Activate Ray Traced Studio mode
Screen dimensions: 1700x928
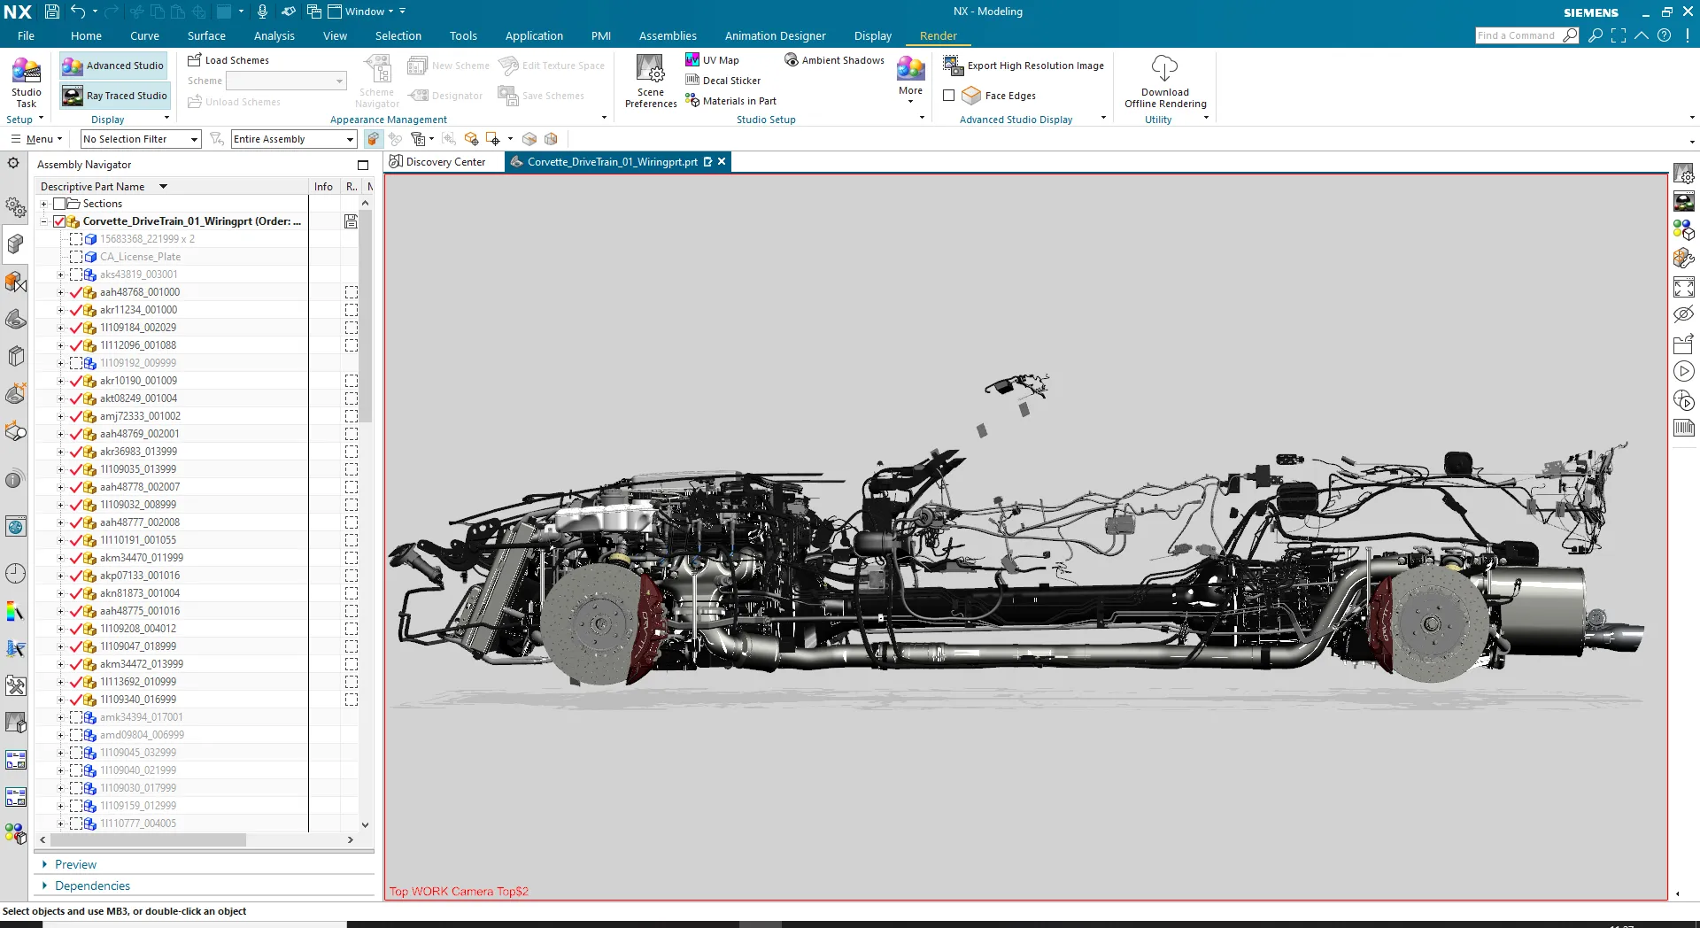click(x=113, y=96)
